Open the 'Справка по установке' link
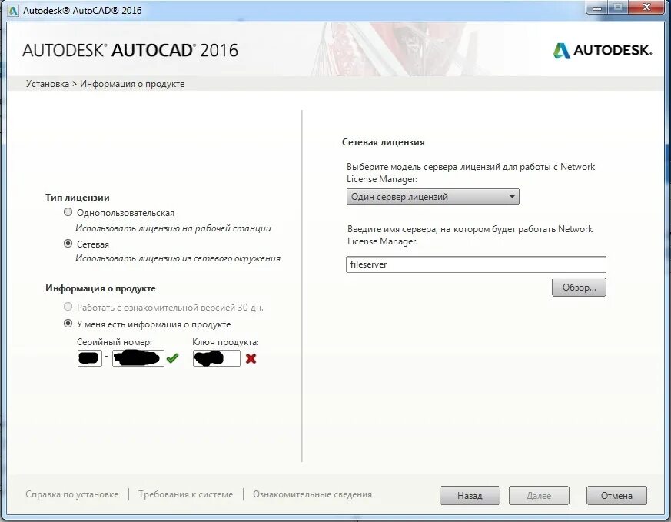 pyautogui.click(x=72, y=494)
